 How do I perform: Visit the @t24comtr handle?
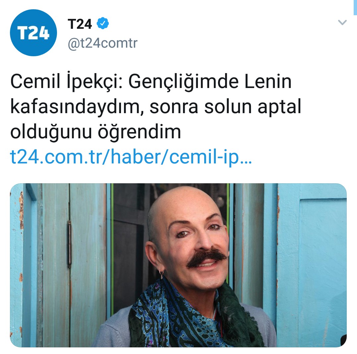click(103, 43)
